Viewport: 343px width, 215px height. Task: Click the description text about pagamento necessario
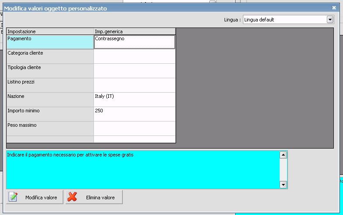pyautogui.click(x=70, y=155)
